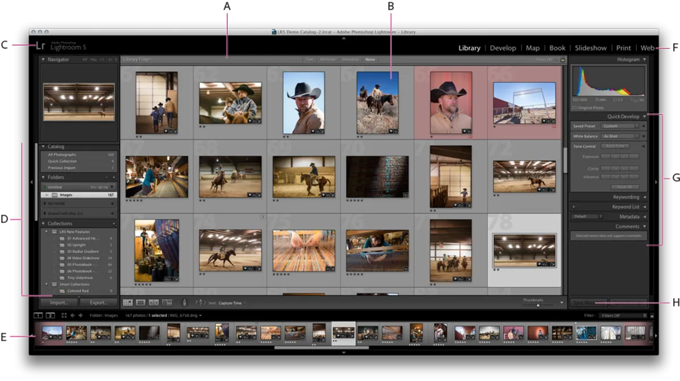Collapse the left panel with the side arrow
This screenshot has width=680, height=381.
pyautogui.click(x=32, y=181)
